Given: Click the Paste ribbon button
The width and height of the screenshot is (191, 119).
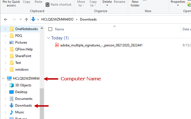Looking at the screenshot, I should [x=38, y=2].
